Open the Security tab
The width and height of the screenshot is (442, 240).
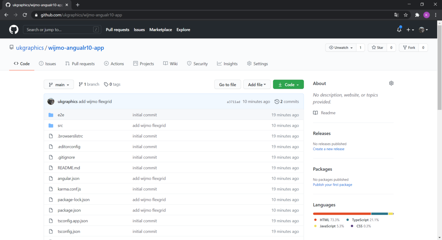click(x=197, y=64)
